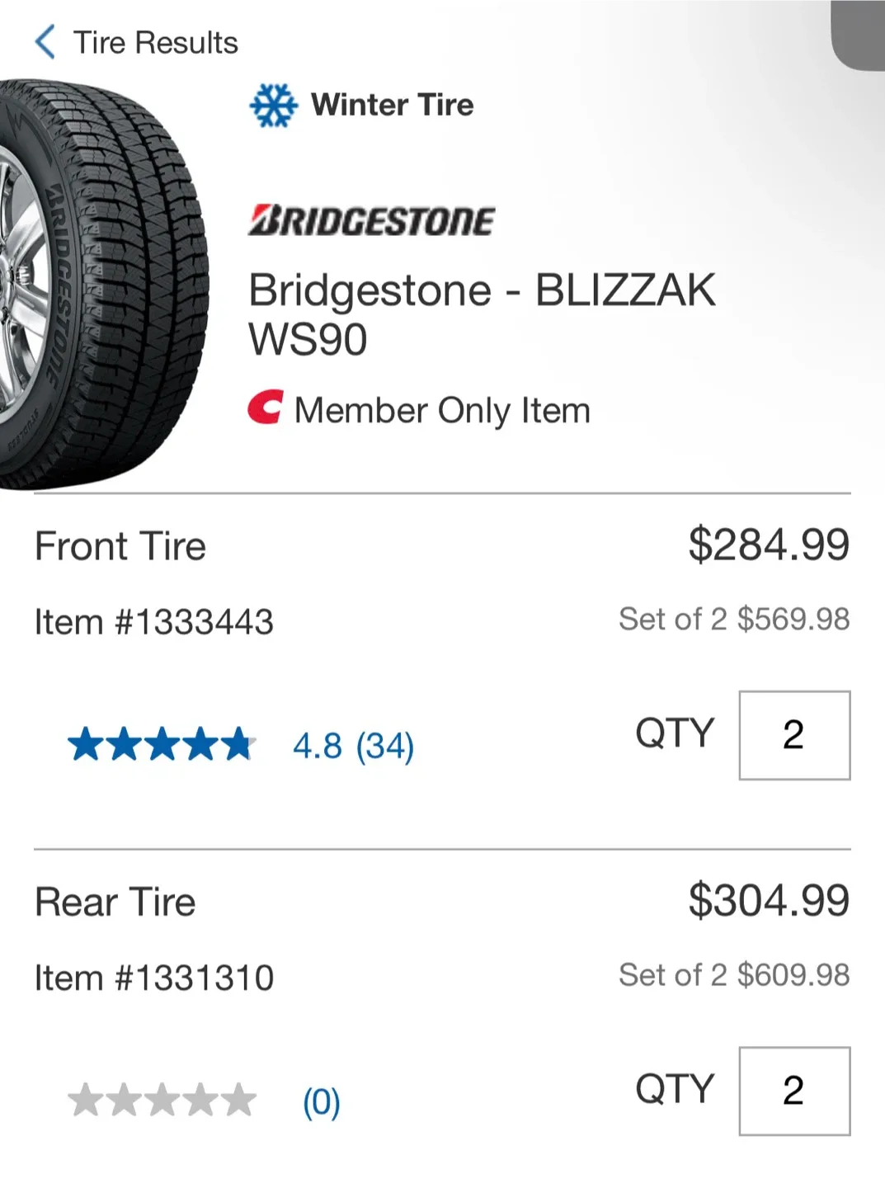Click Set of 2 $609.98 rear pricing
Image resolution: width=885 pixels, height=1188 pixels.
732,975
